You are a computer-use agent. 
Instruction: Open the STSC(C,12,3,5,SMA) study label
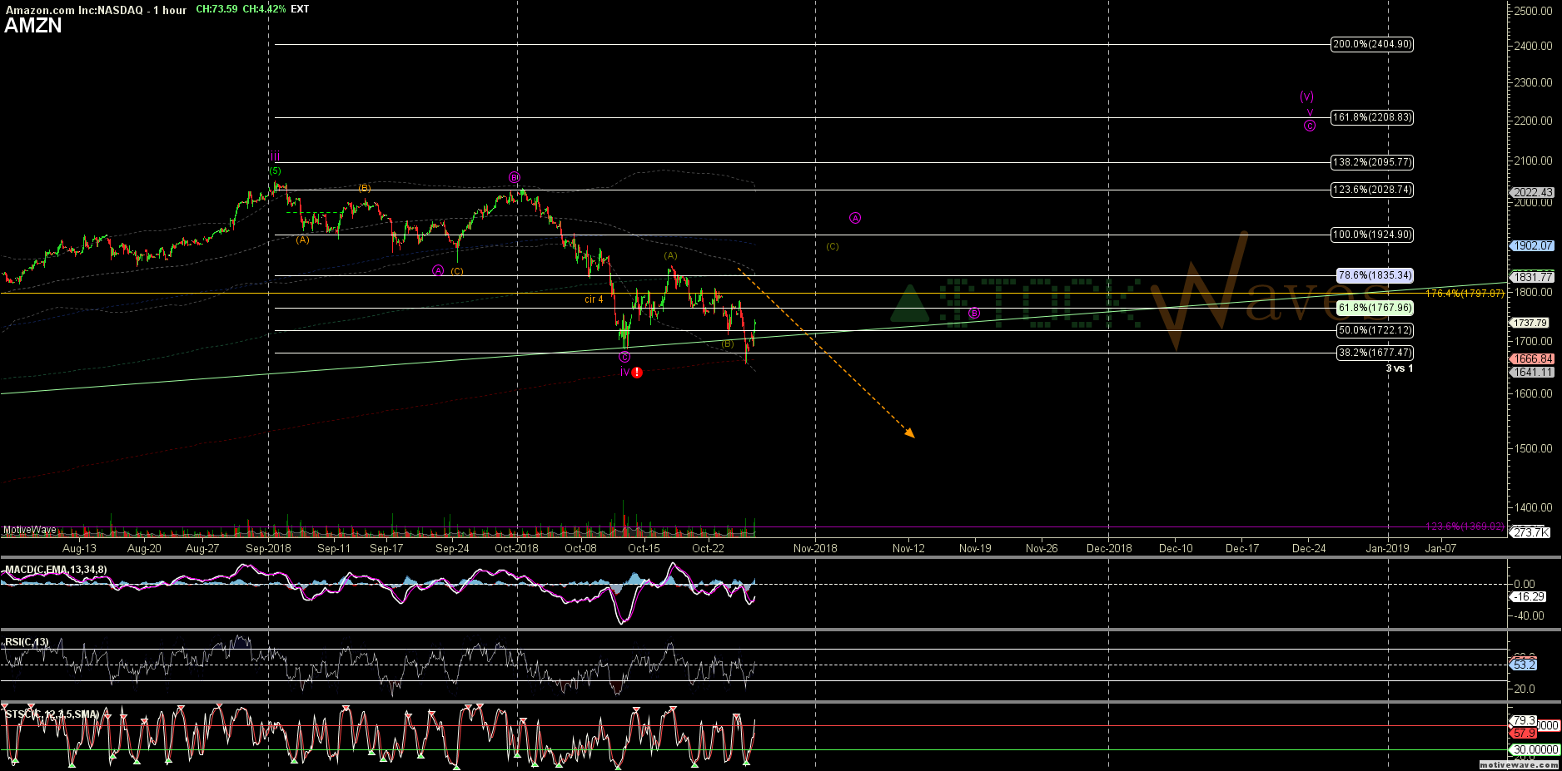tap(52, 714)
